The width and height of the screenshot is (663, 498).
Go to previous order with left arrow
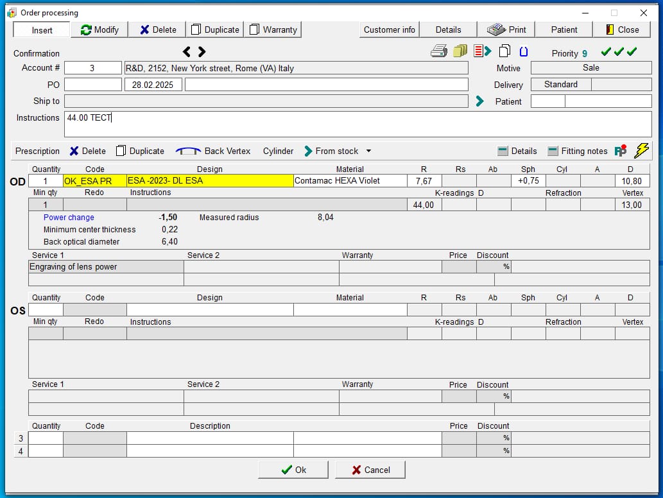(187, 51)
